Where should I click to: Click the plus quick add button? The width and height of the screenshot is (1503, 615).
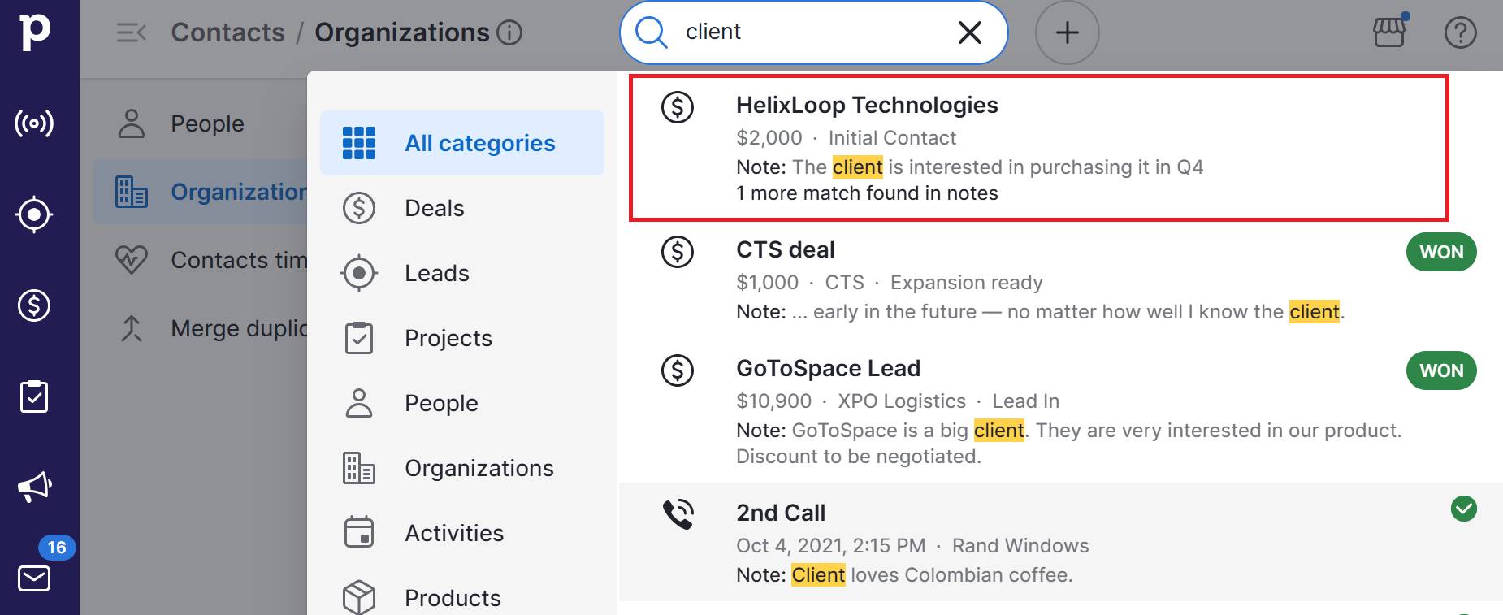point(1067,32)
